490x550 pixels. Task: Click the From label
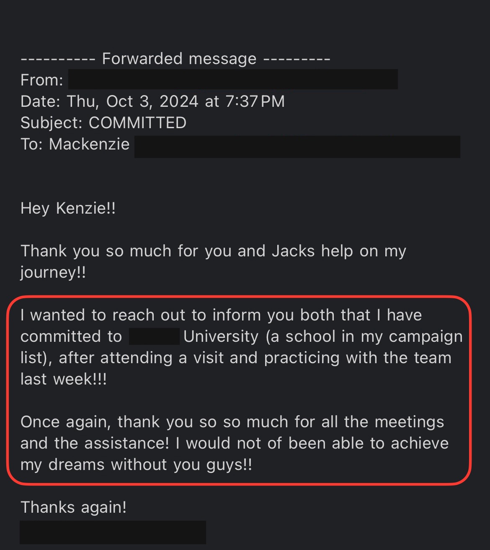[x=42, y=80]
